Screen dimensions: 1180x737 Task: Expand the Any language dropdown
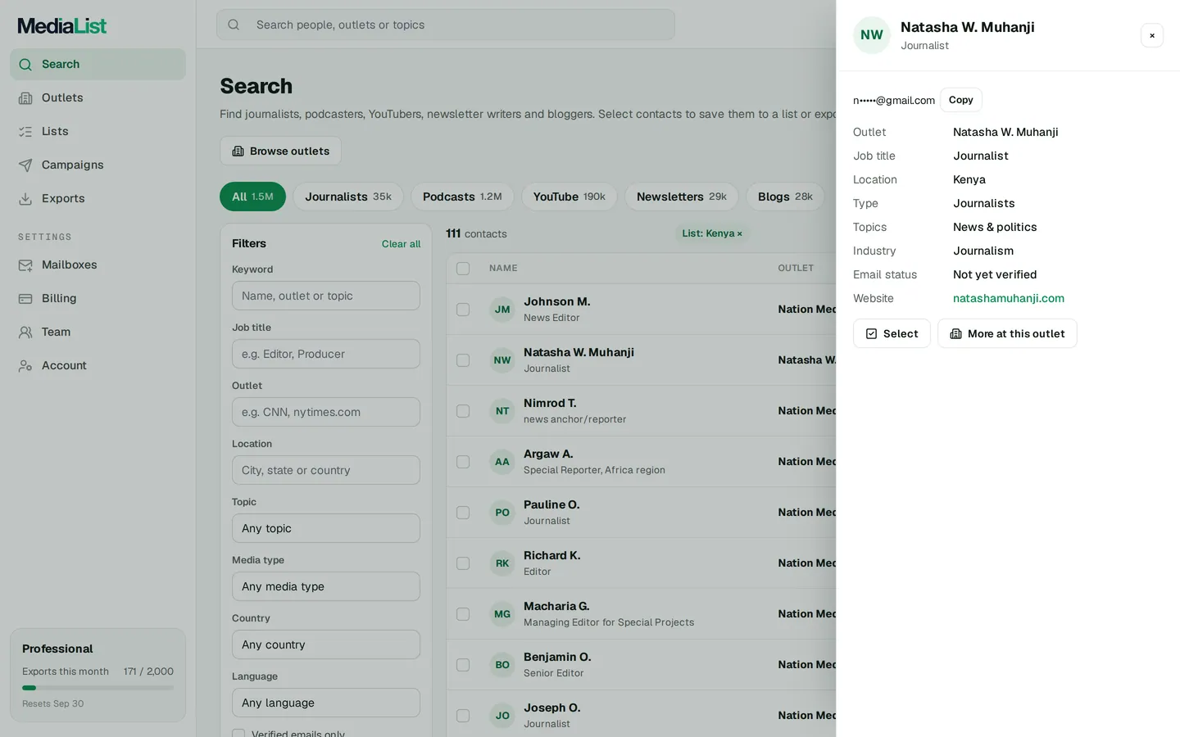[x=326, y=703]
